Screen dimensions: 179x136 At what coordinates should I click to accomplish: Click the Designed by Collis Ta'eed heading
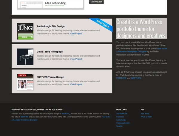pyautogui.click(x=37, y=110)
